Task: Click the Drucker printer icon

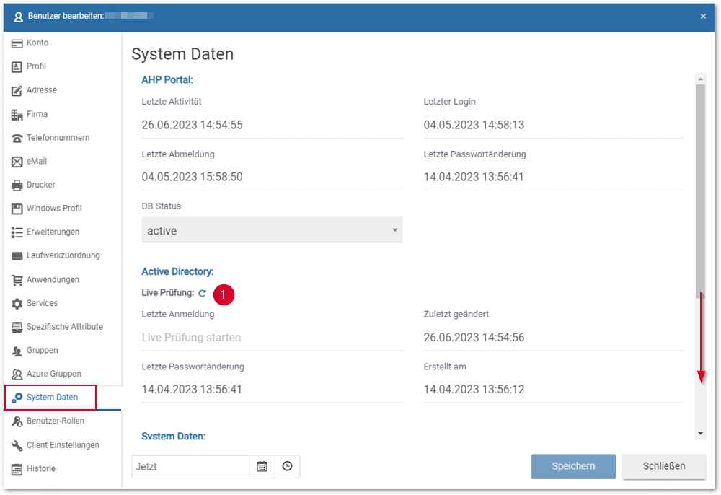Action: click(x=17, y=185)
